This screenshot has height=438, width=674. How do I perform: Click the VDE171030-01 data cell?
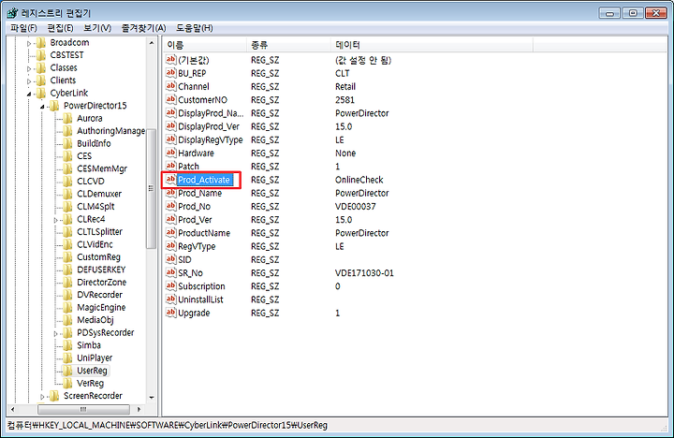coord(364,273)
